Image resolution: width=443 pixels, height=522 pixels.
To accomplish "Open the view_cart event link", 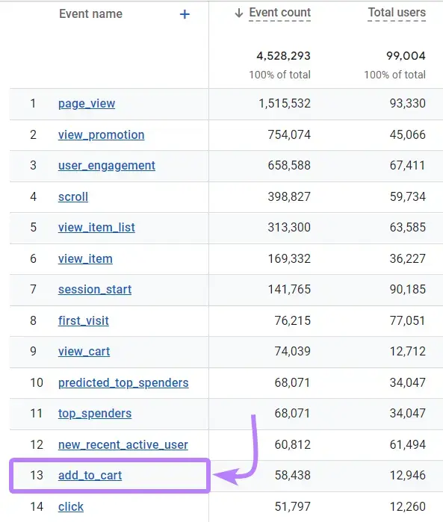I will pyautogui.click(x=84, y=351).
